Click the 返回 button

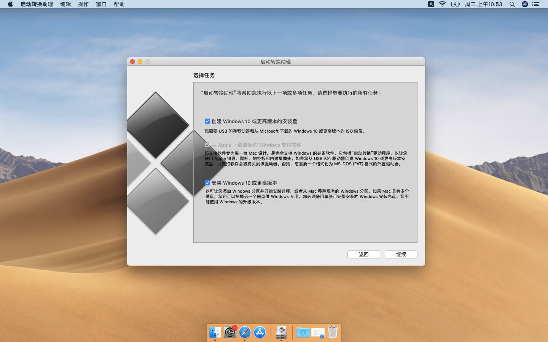coord(364,254)
